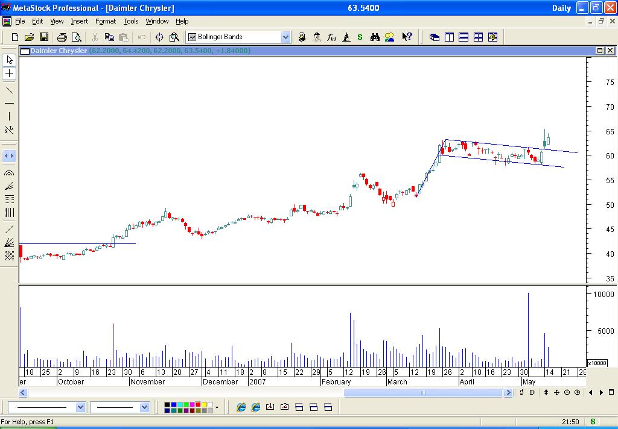The image size is (618, 429).
Task: Open the Help menu
Action: [182, 21]
